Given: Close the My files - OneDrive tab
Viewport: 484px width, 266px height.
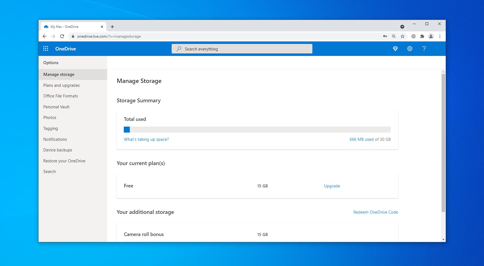Looking at the screenshot, I should (x=102, y=27).
